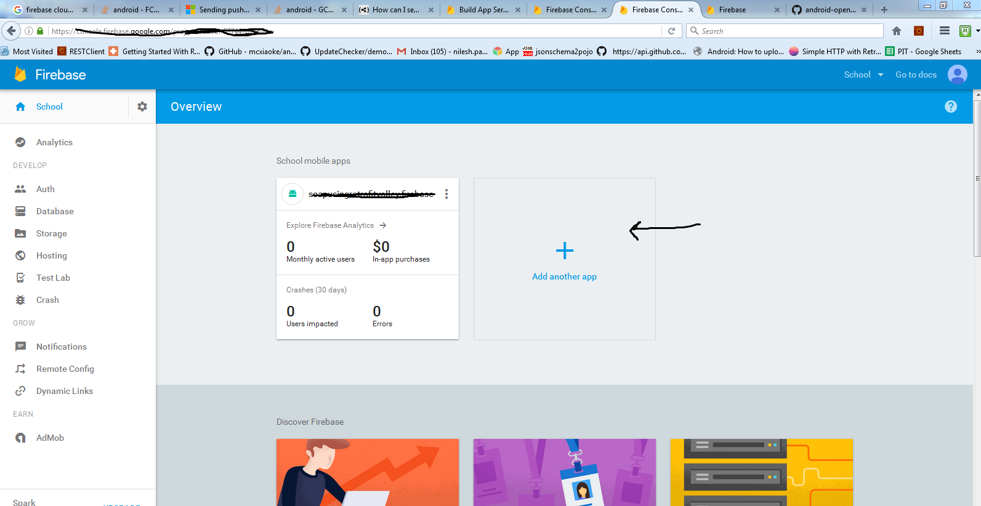Select Dynamic Links in the sidebar
Viewport: 981px width, 506px height.
(65, 391)
